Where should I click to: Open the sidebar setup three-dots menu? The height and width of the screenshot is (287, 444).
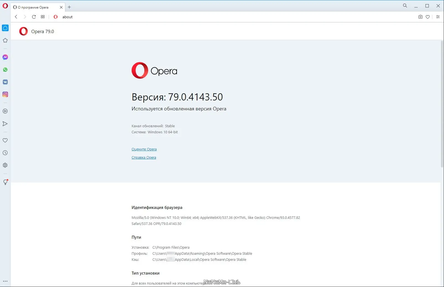(x=5, y=281)
